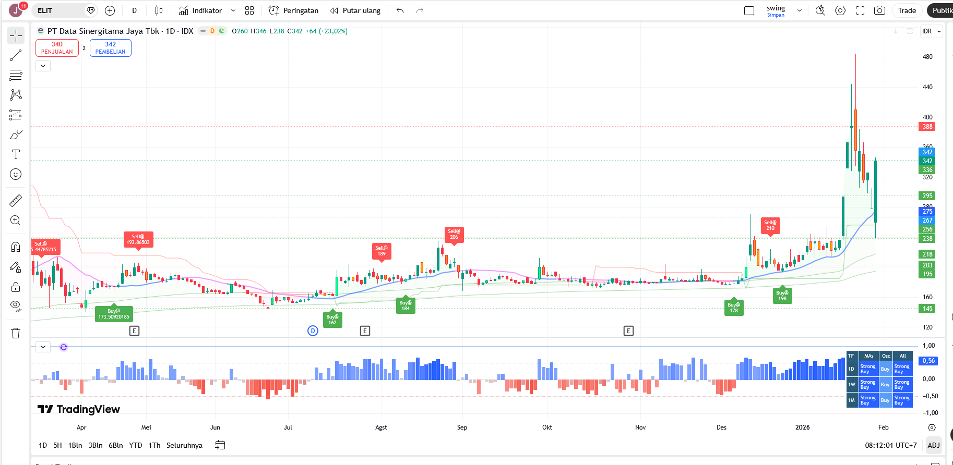Select the 3Bln time range
The height and width of the screenshot is (465, 953).
click(96, 445)
